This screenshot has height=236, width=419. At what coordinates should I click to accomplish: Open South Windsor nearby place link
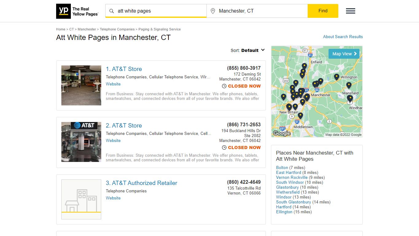tap(290, 183)
